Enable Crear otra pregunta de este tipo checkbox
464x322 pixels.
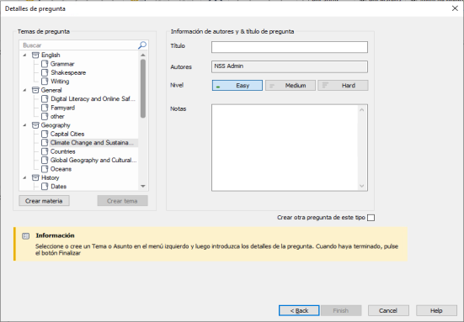[x=371, y=218]
